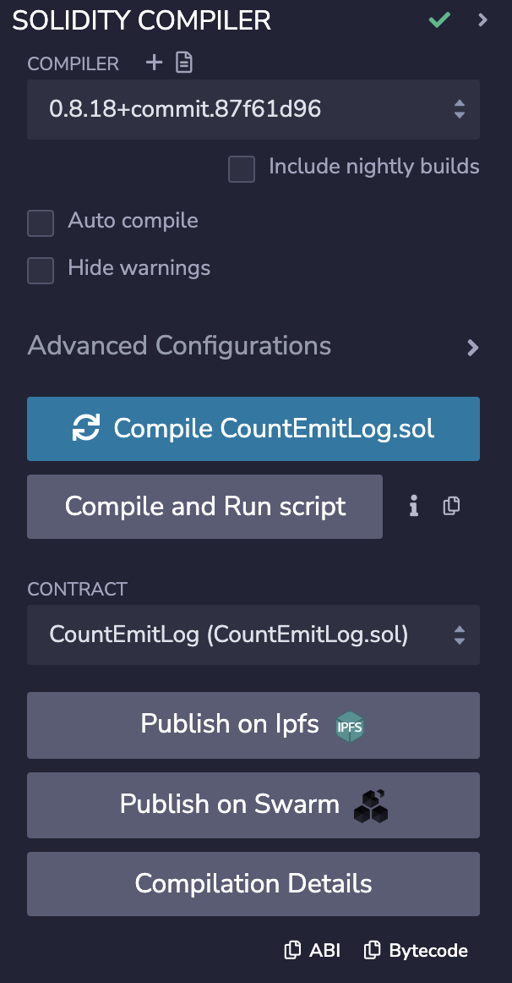Screen dimensions: 512x983
Task: Click the IPFS cube logo icon
Action: (x=350, y=725)
